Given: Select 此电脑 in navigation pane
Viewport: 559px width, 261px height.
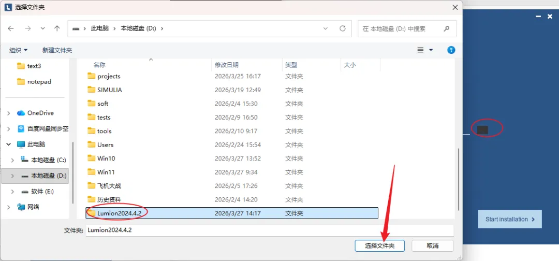Looking at the screenshot, I should [x=36, y=144].
